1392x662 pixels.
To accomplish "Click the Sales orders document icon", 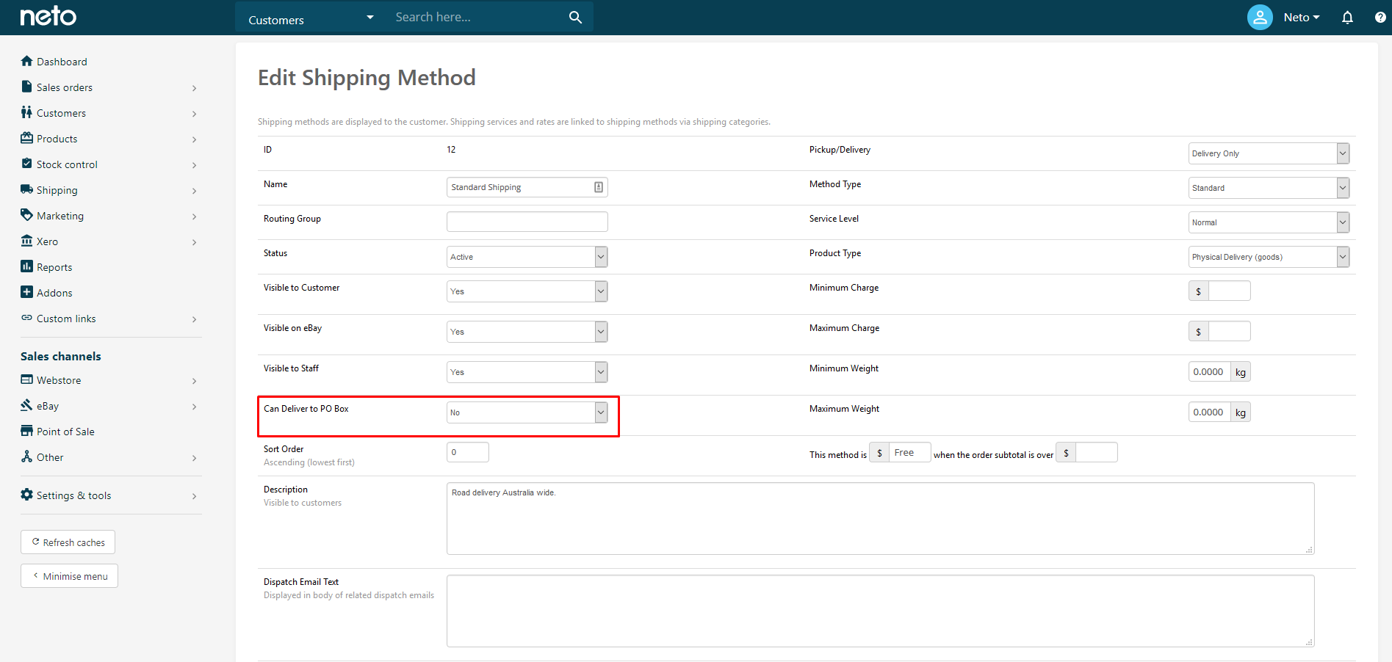I will (x=27, y=87).
